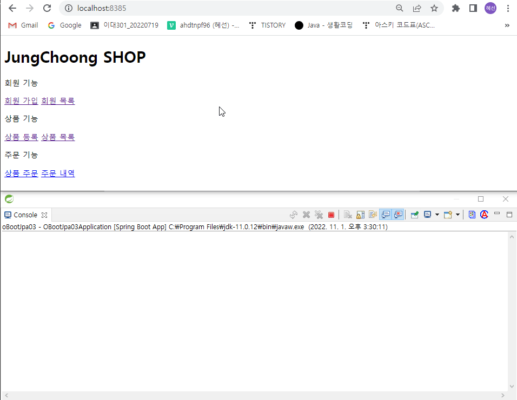Go back to the previous page
This screenshot has height=400, width=517.
[x=12, y=8]
